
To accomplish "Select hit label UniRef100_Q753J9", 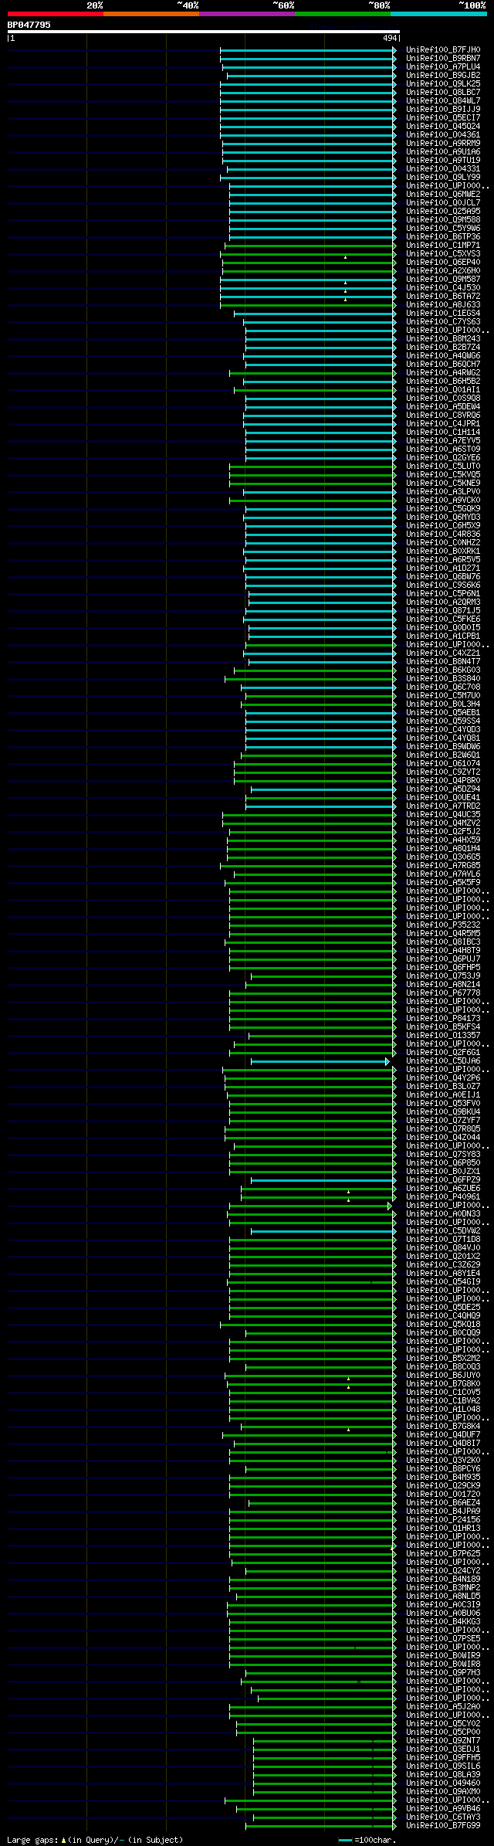I will (x=443, y=976).
